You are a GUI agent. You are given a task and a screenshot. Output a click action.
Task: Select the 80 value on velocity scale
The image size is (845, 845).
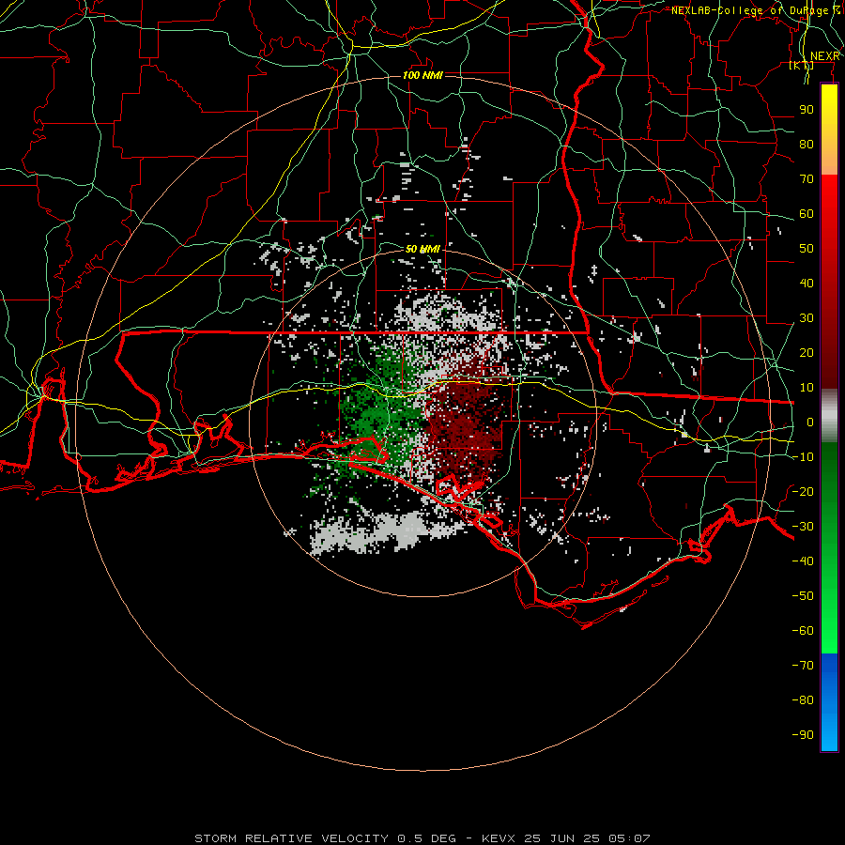click(807, 145)
